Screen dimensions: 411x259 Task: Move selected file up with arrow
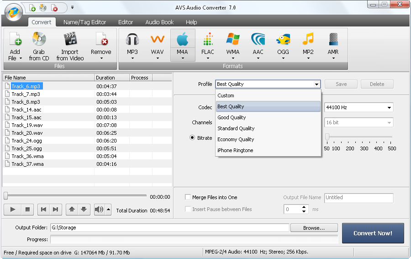coord(72,210)
